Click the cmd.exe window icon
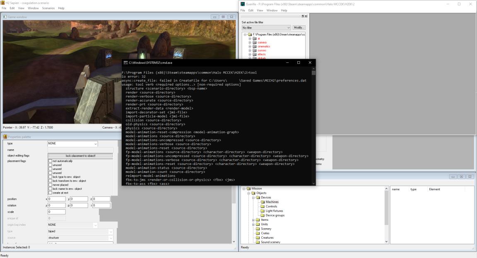Image resolution: width=477 pixels, height=258 pixels. [125, 62]
